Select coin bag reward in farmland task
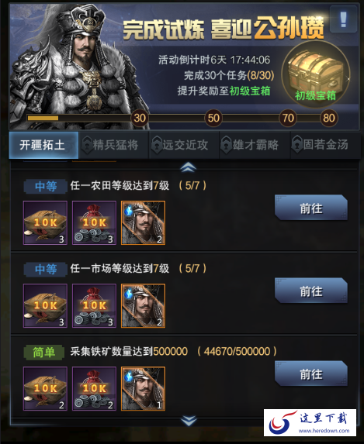 coord(94,223)
